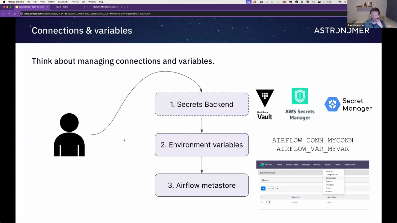Image resolution: width=397 pixels, height=223 pixels.
Task: Expand the Admin dropdown in Airflow
Action: pos(328,165)
